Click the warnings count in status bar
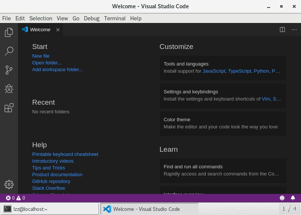 (21, 198)
